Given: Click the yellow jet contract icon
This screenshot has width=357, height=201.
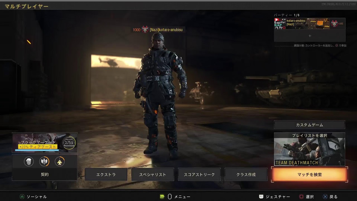Looking at the screenshot, I should (x=60, y=161).
